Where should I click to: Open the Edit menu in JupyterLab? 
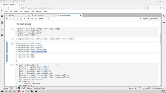point(11,11)
